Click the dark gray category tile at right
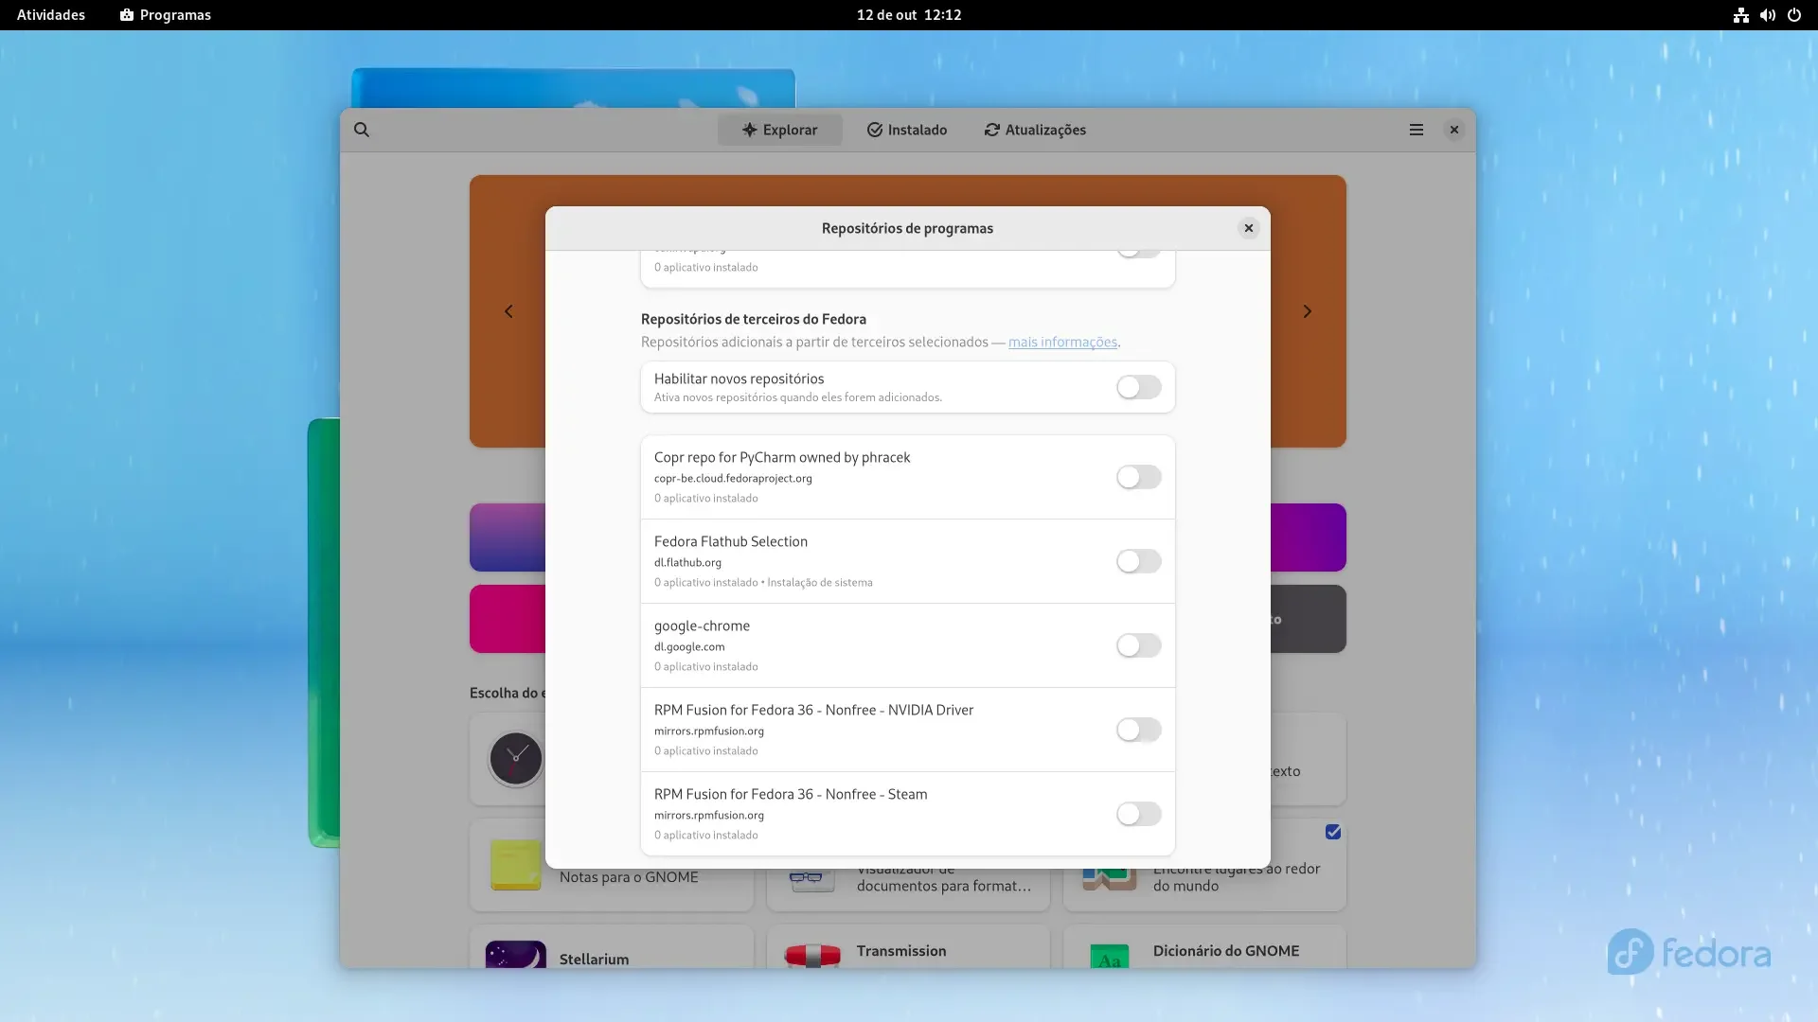The height and width of the screenshot is (1022, 1818). coord(1309,619)
